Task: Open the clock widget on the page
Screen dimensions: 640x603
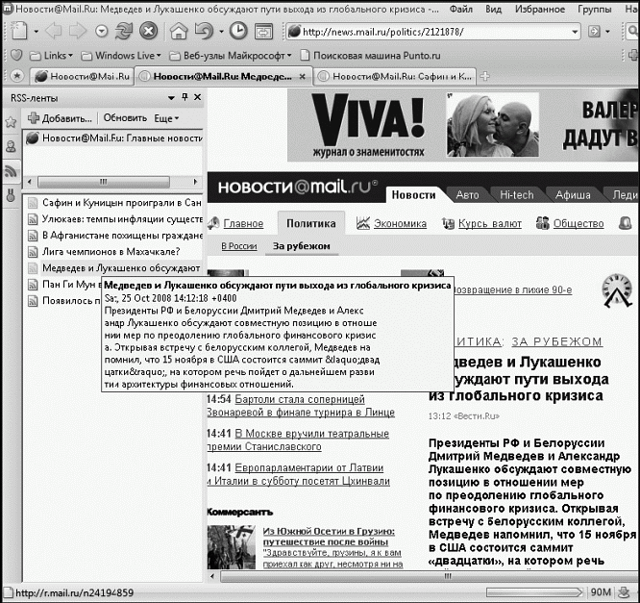Action: 618,290
